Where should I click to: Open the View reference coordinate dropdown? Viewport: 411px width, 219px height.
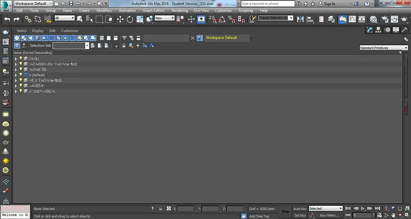[x=164, y=18]
